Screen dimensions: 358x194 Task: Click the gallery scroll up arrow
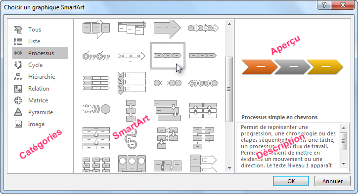[229, 24]
